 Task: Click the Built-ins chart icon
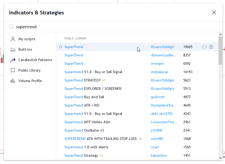coord(13,49)
